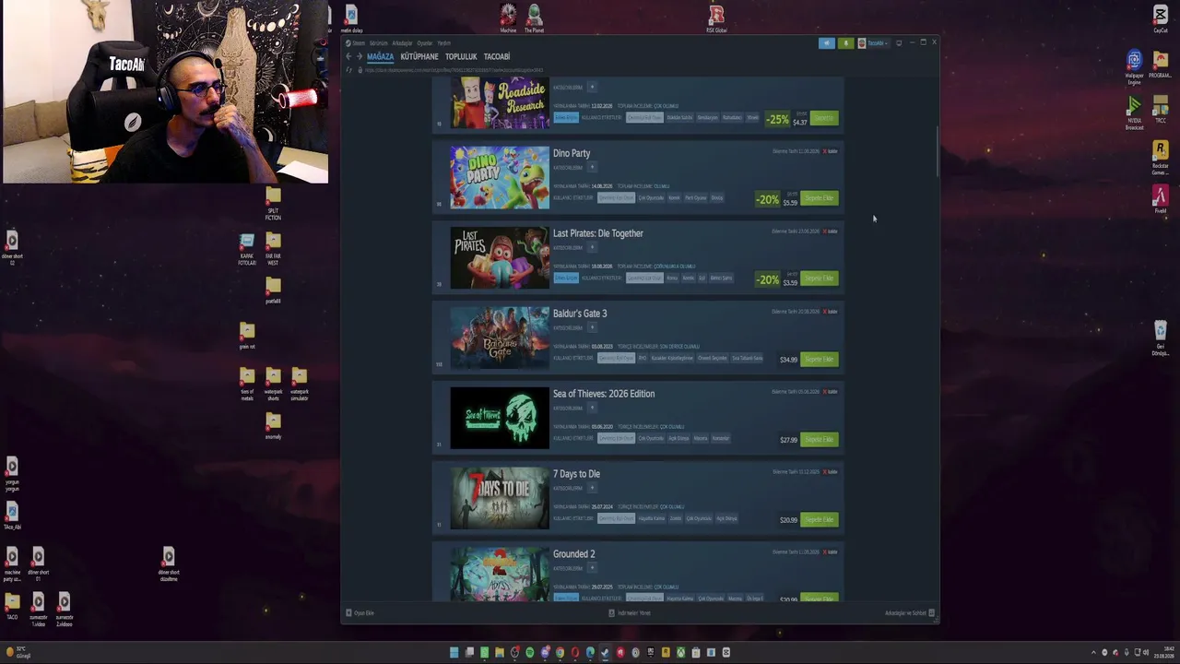Open the TacoAbi account dropdown
The image size is (1180, 664).
pyautogui.click(x=873, y=43)
